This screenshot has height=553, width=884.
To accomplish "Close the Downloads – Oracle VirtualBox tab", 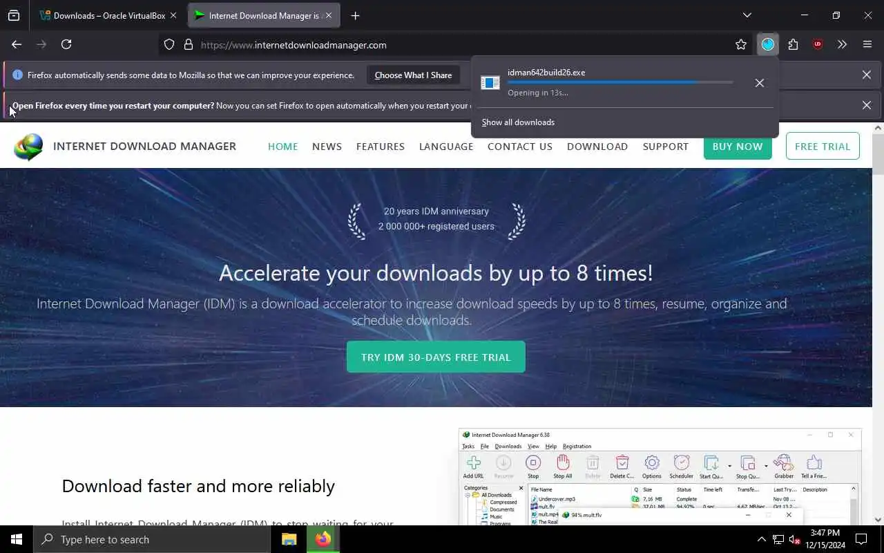I will pos(173,15).
